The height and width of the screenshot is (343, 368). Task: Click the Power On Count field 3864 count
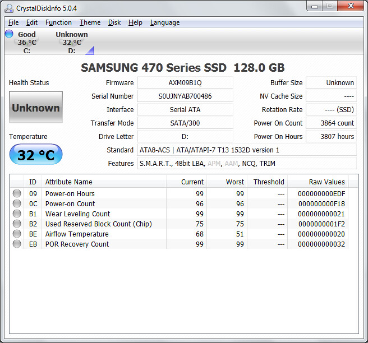(331, 123)
